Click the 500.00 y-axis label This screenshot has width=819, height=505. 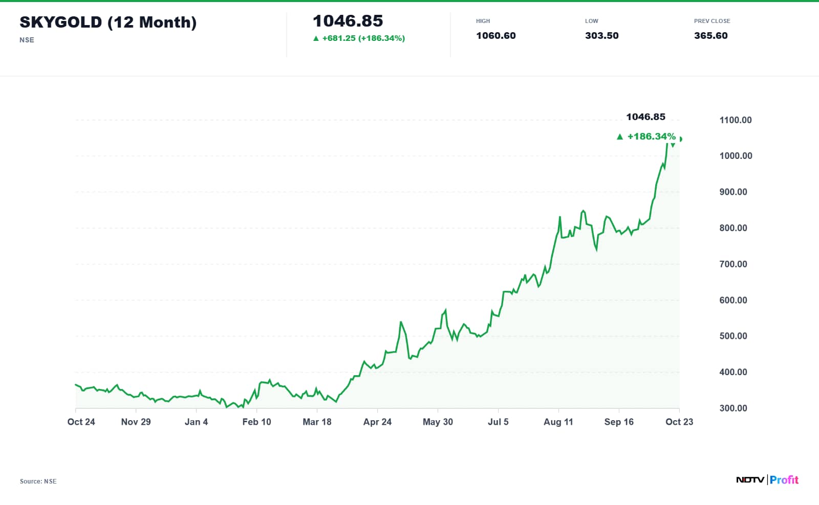point(733,336)
